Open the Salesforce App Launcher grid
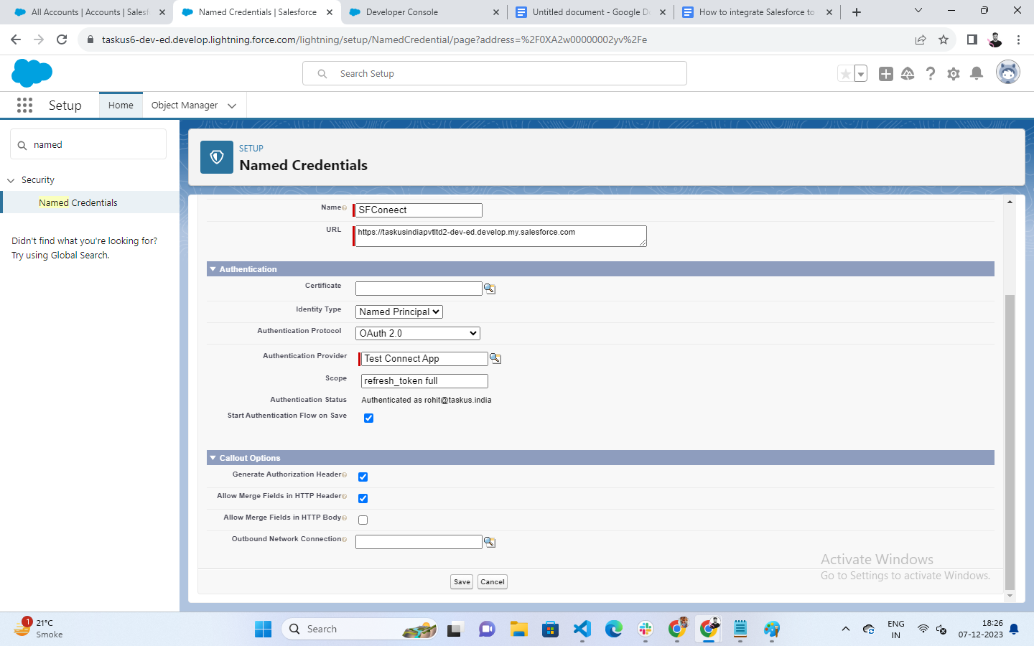 pos(24,106)
